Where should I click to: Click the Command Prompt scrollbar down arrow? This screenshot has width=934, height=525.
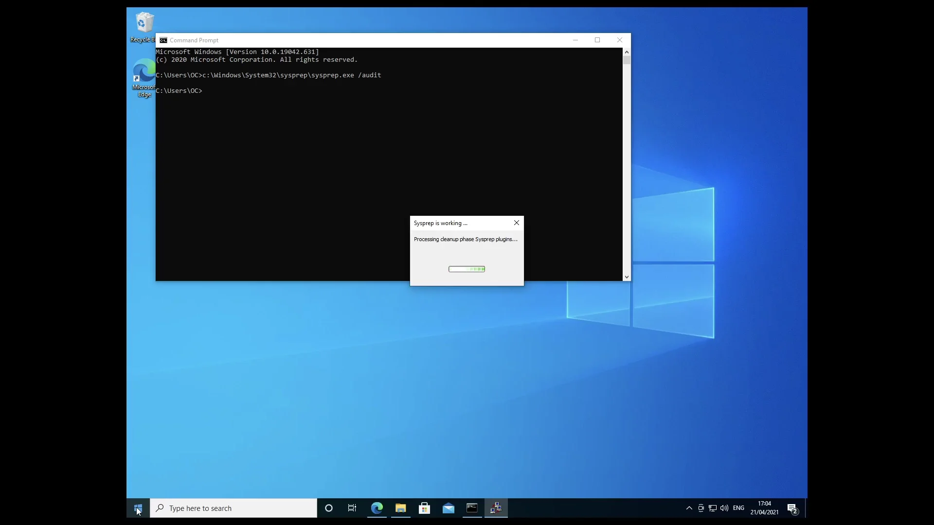point(627,277)
